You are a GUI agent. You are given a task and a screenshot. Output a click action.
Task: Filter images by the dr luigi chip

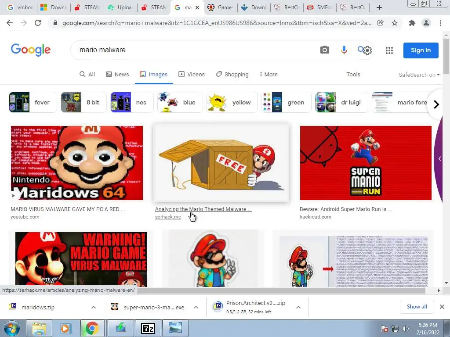341,102
